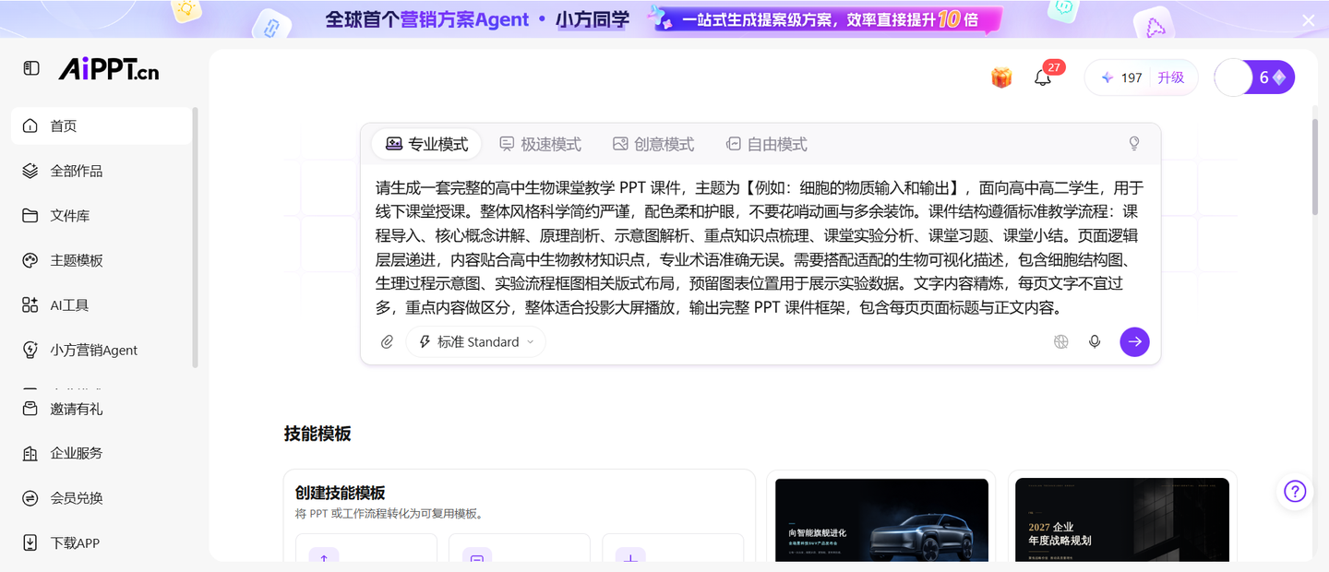Open the 2027 企业年度战略规划 template thumbnail
This screenshot has height=572, width=1329.
(1122, 519)
